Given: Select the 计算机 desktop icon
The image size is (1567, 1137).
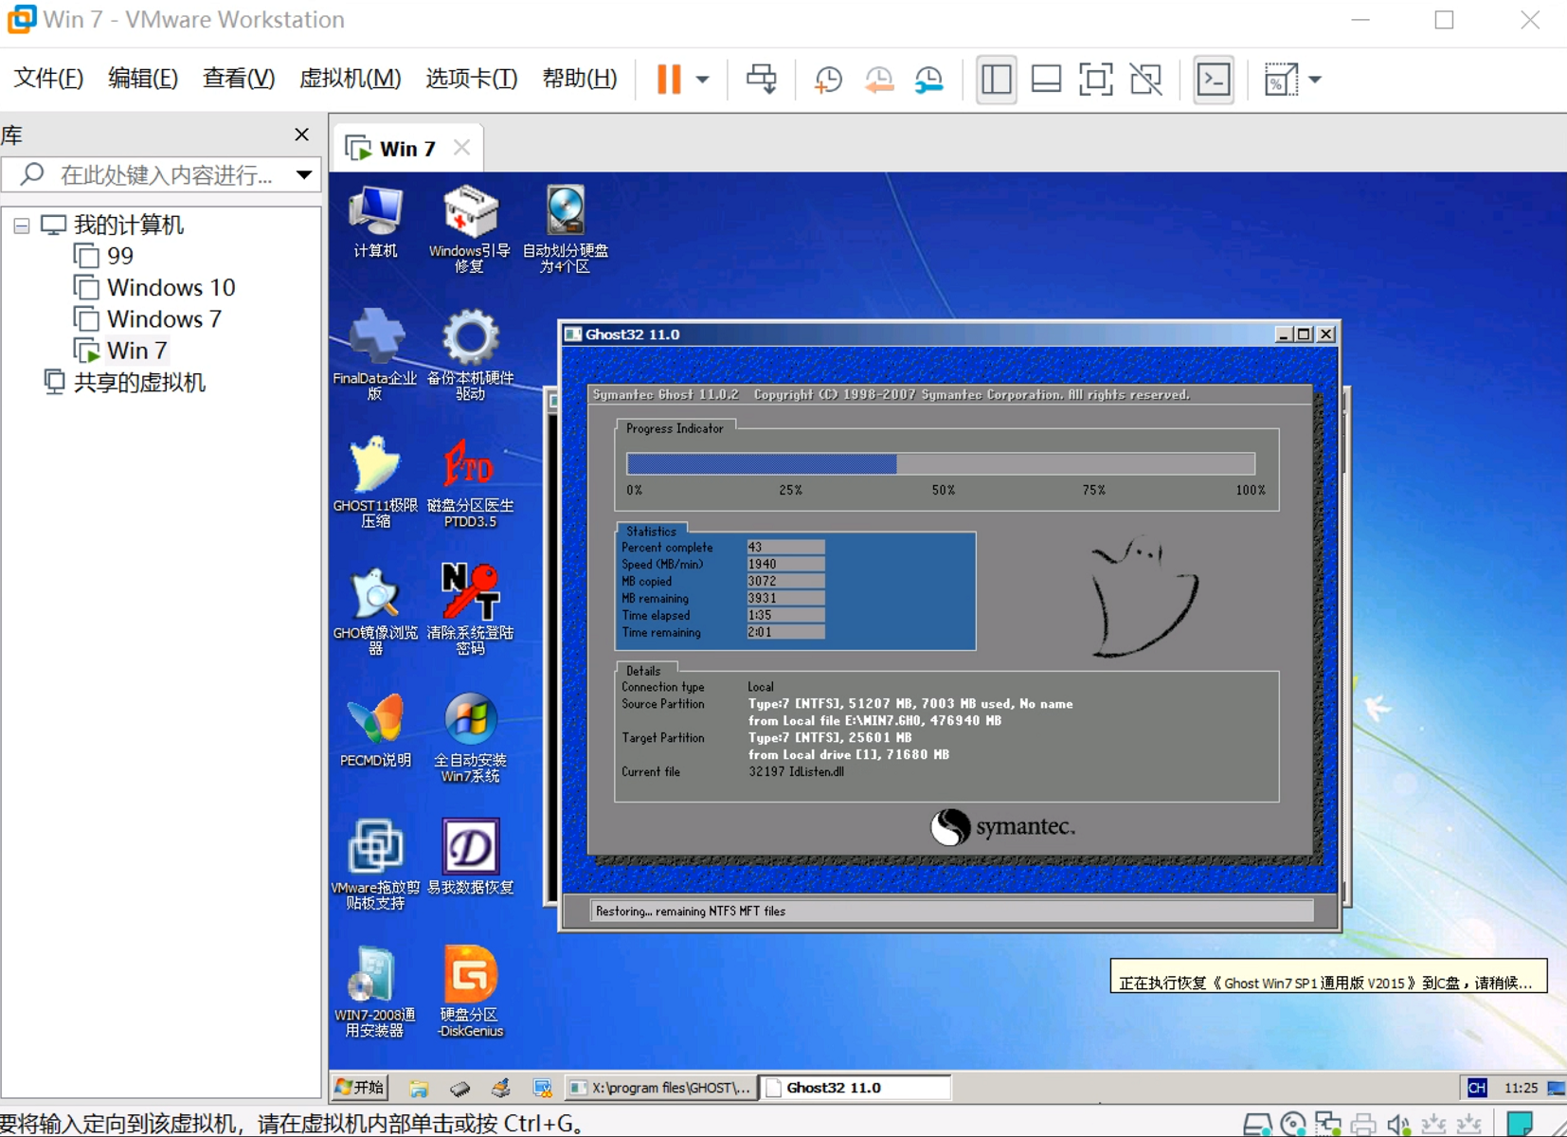Looking at the screenshot, I should [x=375, y=223].
